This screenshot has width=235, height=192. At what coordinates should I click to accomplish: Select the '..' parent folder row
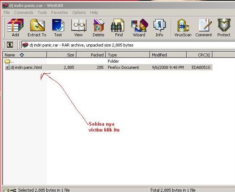[108, 61]
